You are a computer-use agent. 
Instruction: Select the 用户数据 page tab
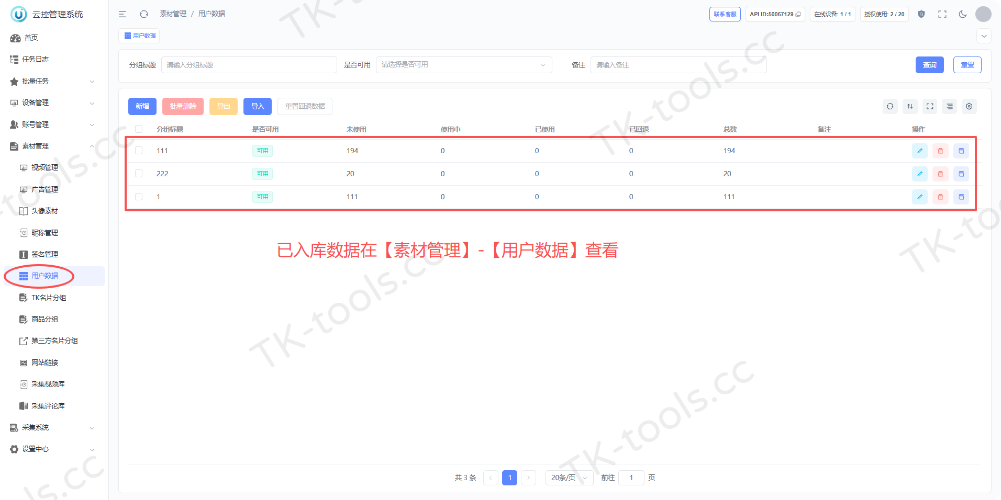[139, 36]
